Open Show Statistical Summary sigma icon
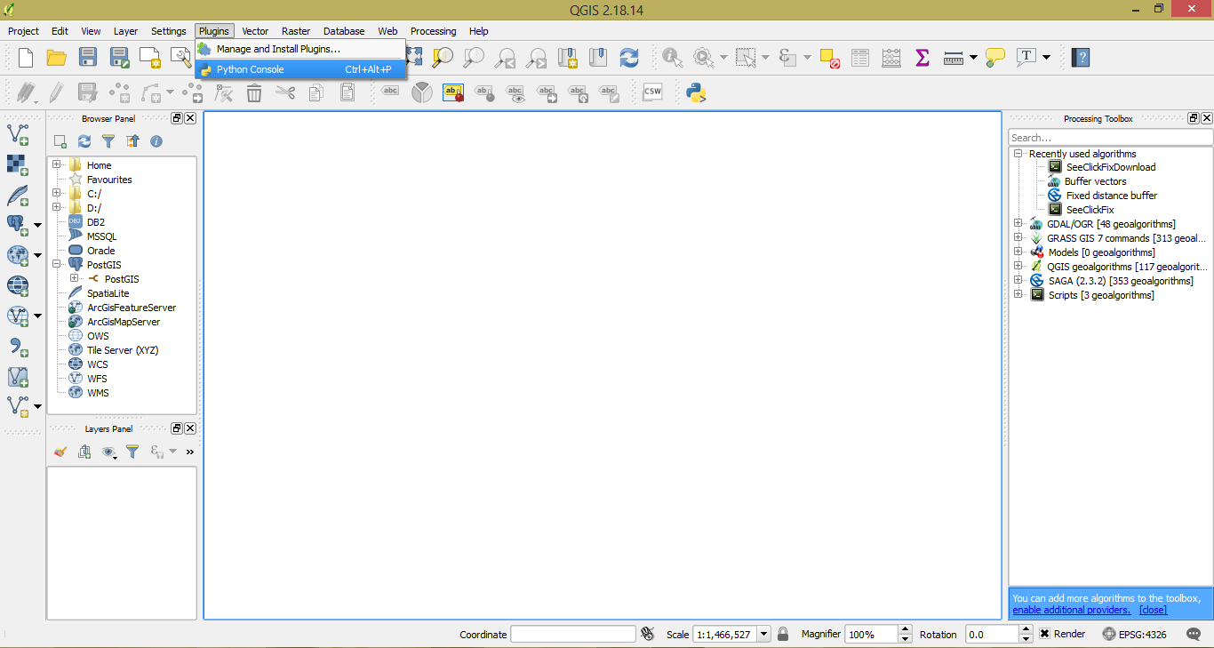This screenshot has width=1214, height=648. coord(922,58)
